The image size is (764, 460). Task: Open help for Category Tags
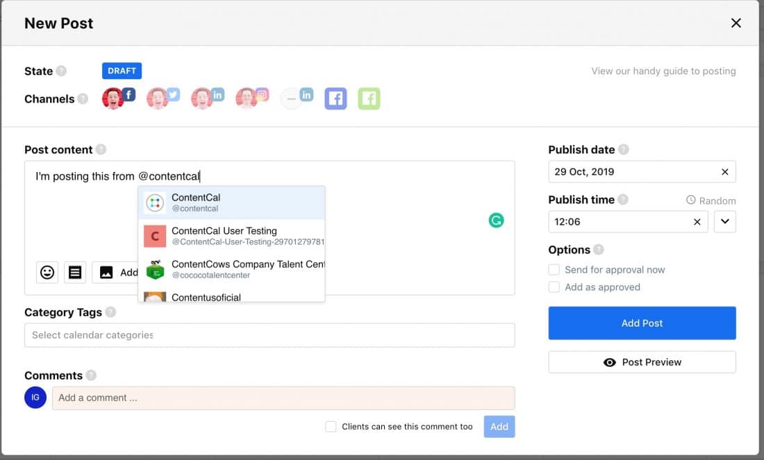(x=110, y=312)
